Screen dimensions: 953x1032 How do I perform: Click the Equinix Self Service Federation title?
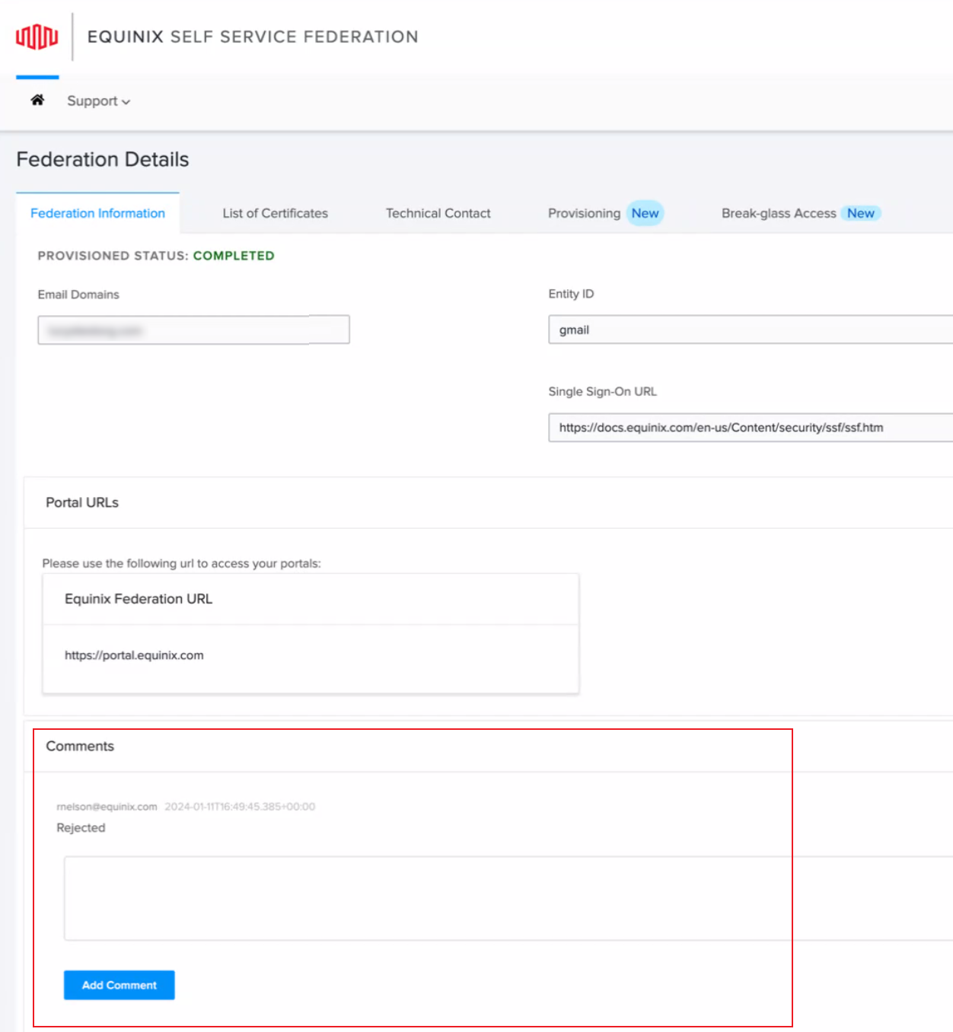pyautogui.click(x=253, y=37)
